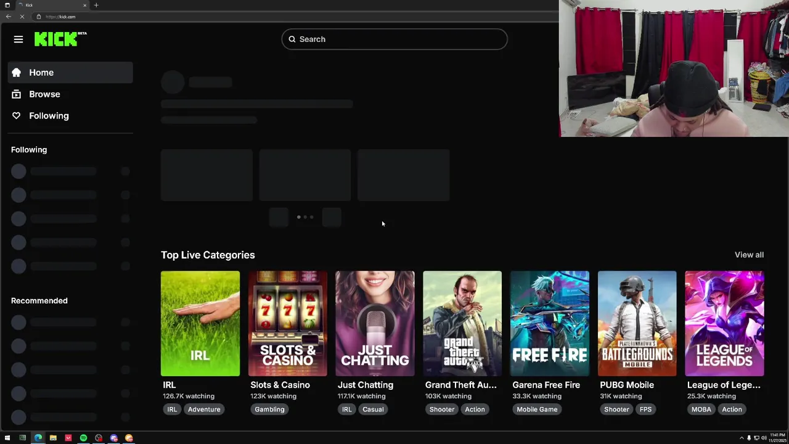Select the Casual tag under Just Chatting

[373, 409]
